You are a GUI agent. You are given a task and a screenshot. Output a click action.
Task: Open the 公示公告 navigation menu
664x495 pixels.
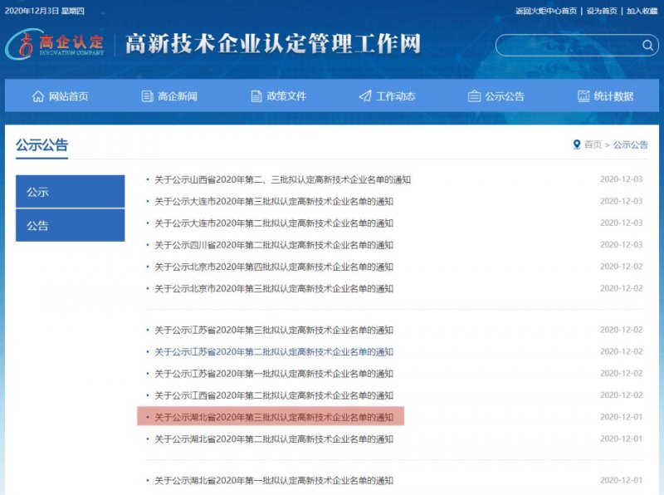(x=496, y=96)
